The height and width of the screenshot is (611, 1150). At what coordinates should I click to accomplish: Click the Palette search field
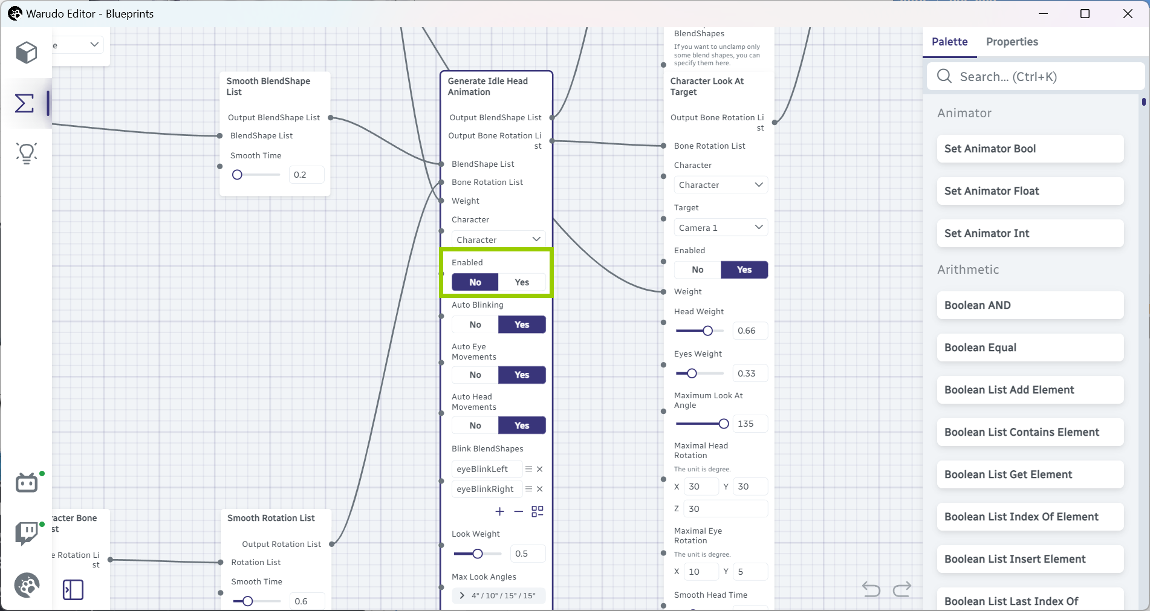[1036, 76]
